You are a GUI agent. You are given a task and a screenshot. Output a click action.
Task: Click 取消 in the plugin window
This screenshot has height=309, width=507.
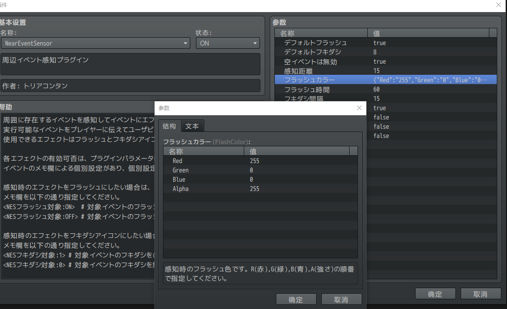[481, 294]
